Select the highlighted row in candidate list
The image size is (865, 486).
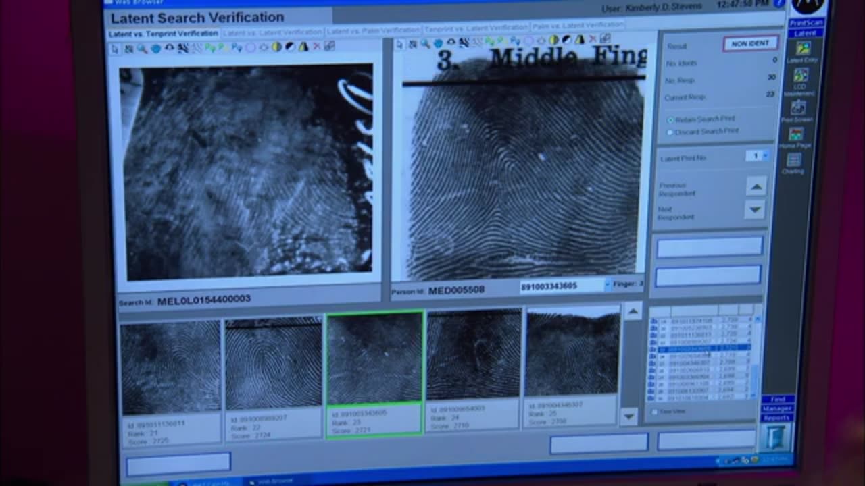(x=705, y=348)
